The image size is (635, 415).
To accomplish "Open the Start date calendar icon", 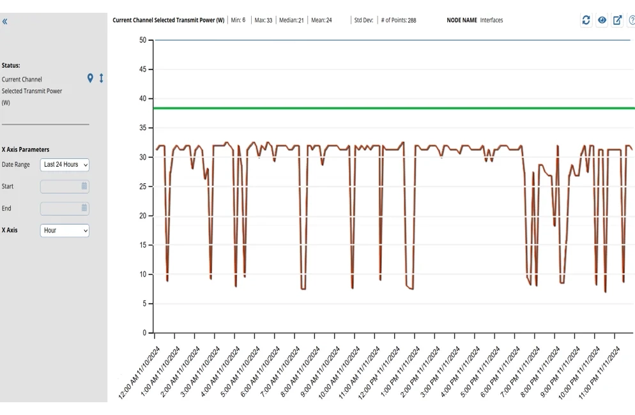I will [84, 186].
